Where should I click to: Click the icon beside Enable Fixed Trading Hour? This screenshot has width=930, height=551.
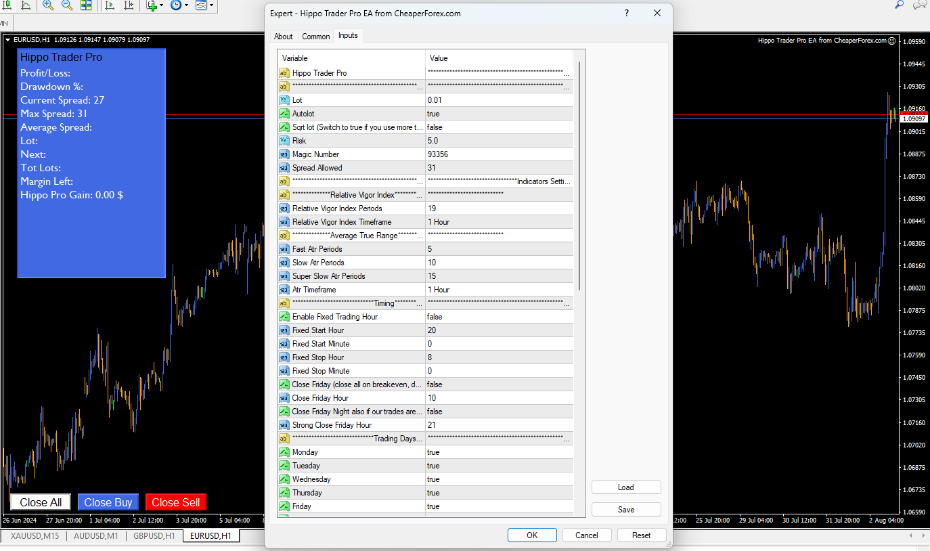pyautogui.click(x=284, y=317)
